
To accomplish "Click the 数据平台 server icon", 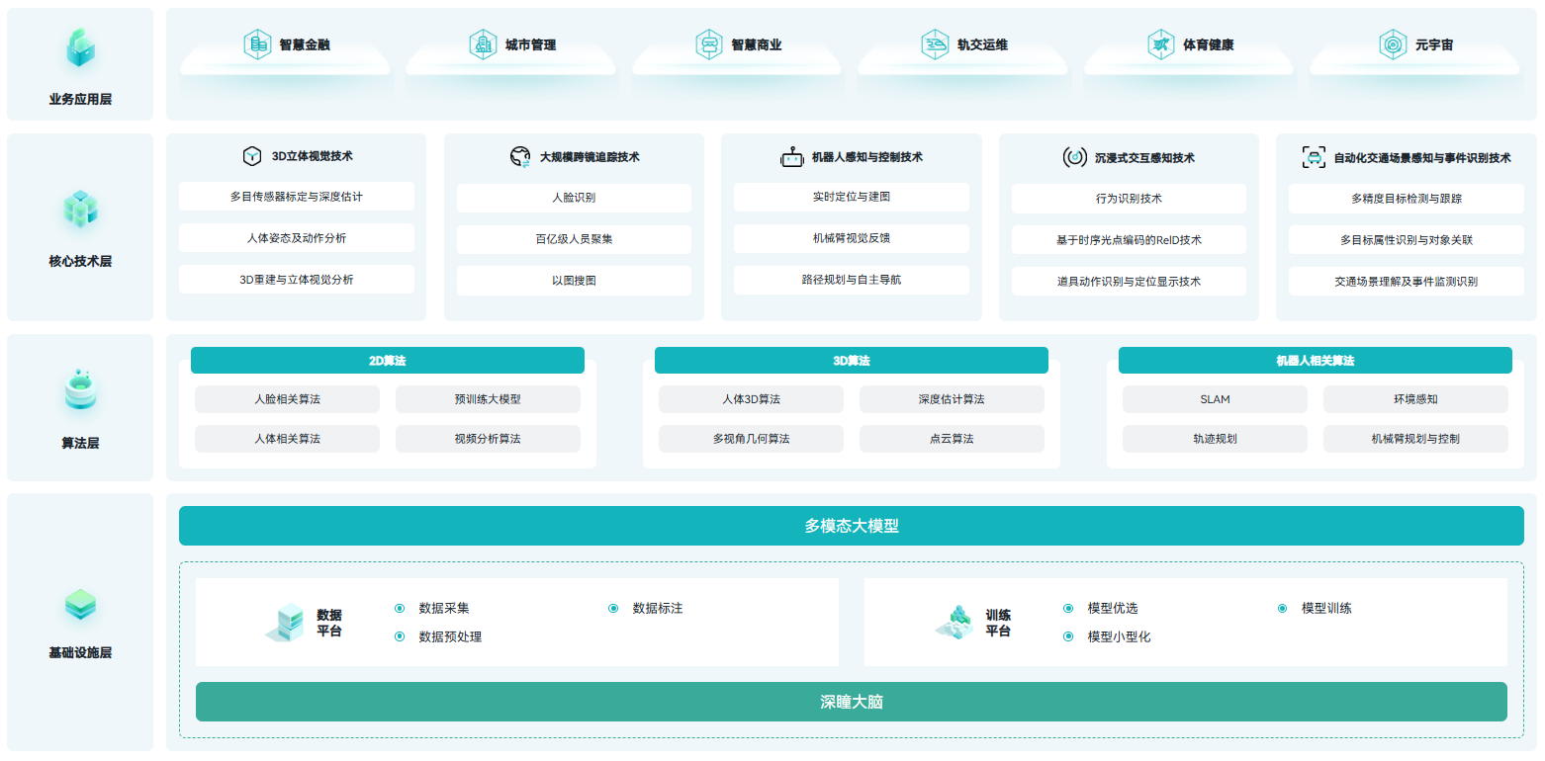I will coord(285,623).
